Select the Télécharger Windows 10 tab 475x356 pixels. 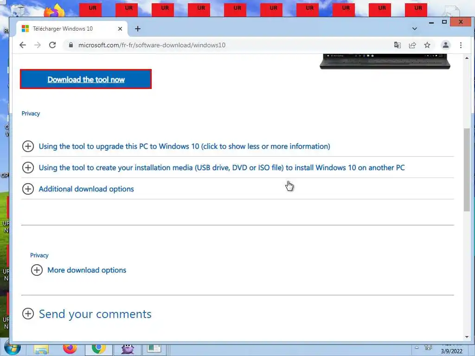(72, 29)
